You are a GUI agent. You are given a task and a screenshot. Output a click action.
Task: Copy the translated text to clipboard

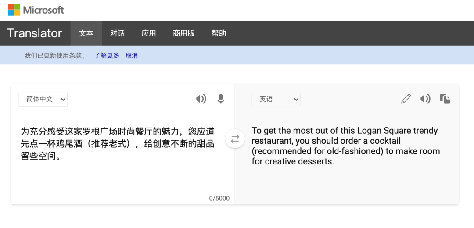coord(445,99)
